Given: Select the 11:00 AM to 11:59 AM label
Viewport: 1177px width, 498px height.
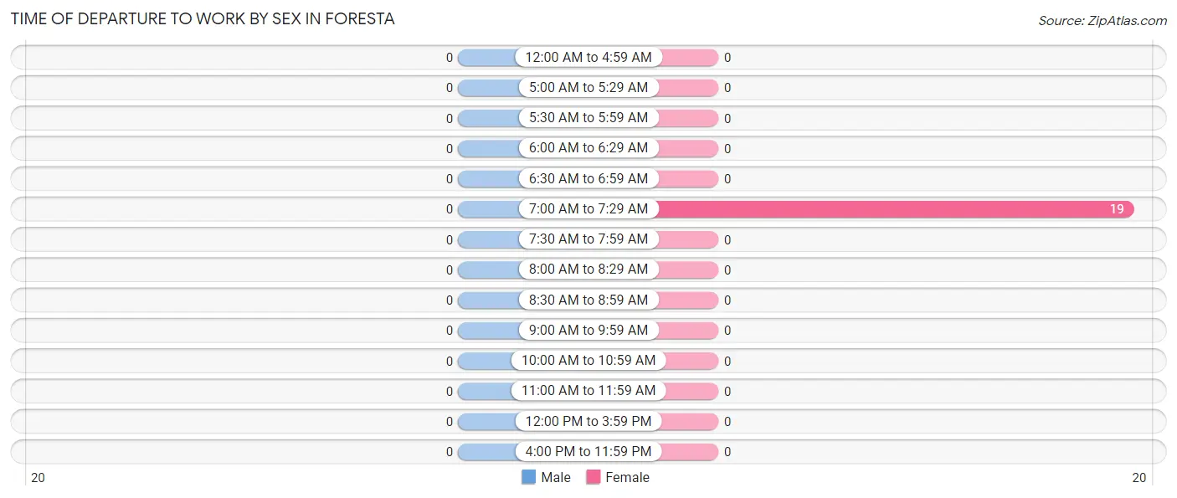Looking at the screenshot, I should tap(588, 390).
